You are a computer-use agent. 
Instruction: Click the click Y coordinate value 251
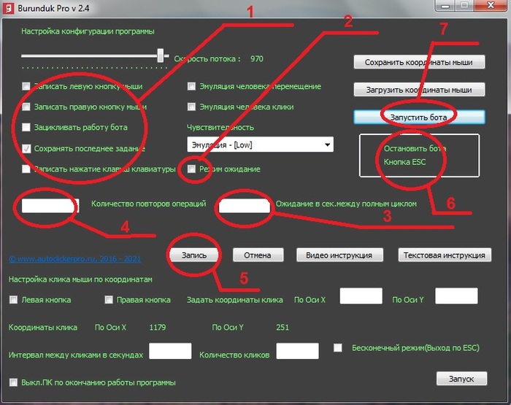(283, 327)
